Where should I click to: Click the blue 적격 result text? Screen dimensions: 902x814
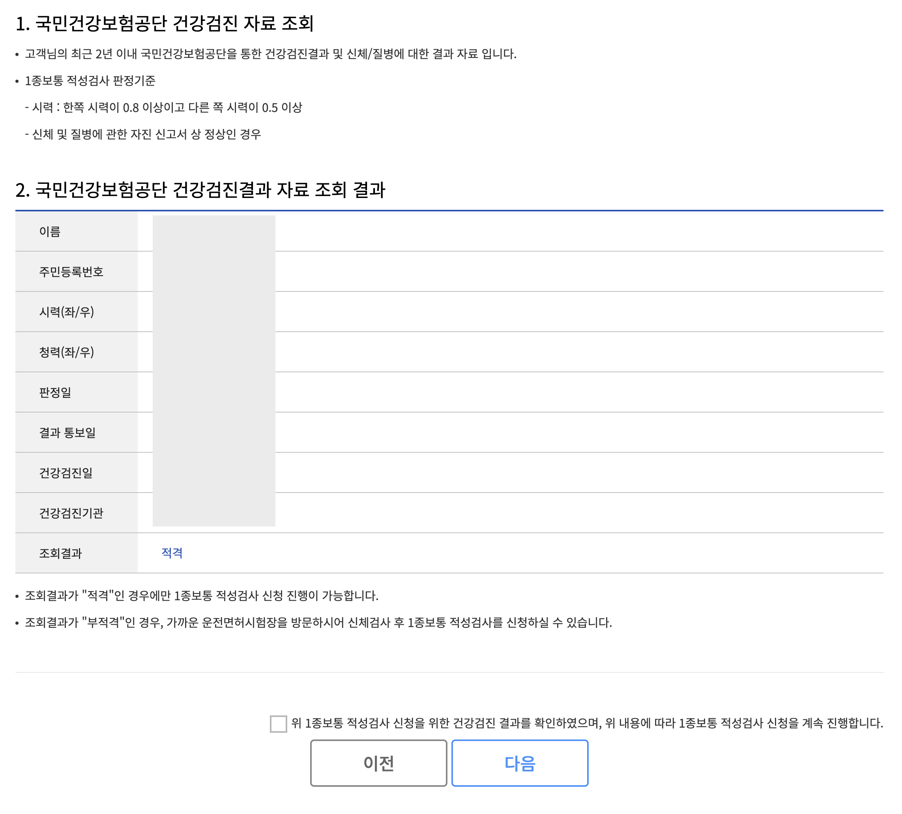[172, 553]
